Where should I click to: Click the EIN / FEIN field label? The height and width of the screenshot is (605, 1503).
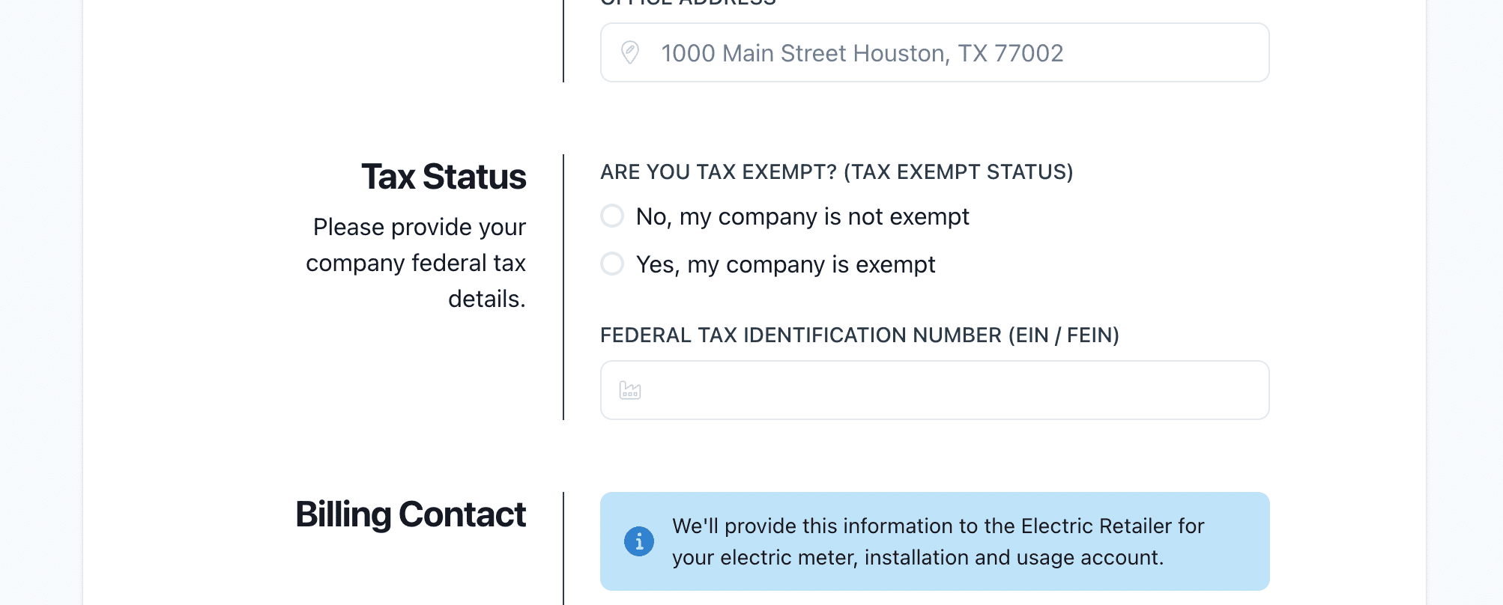859,335
